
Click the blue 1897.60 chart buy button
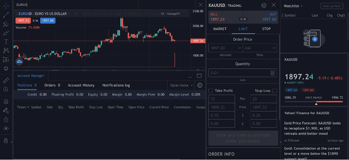[48, 21]
